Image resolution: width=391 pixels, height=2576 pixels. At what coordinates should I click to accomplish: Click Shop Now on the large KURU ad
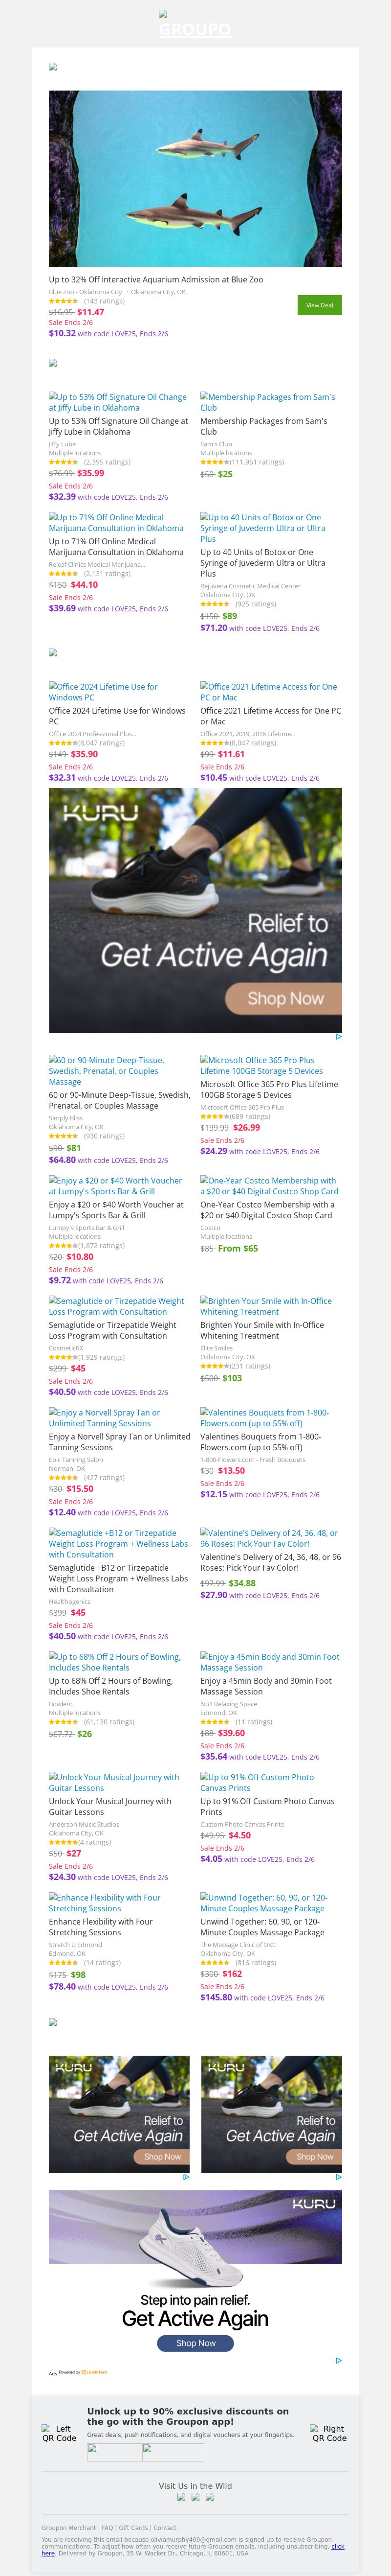285,998
